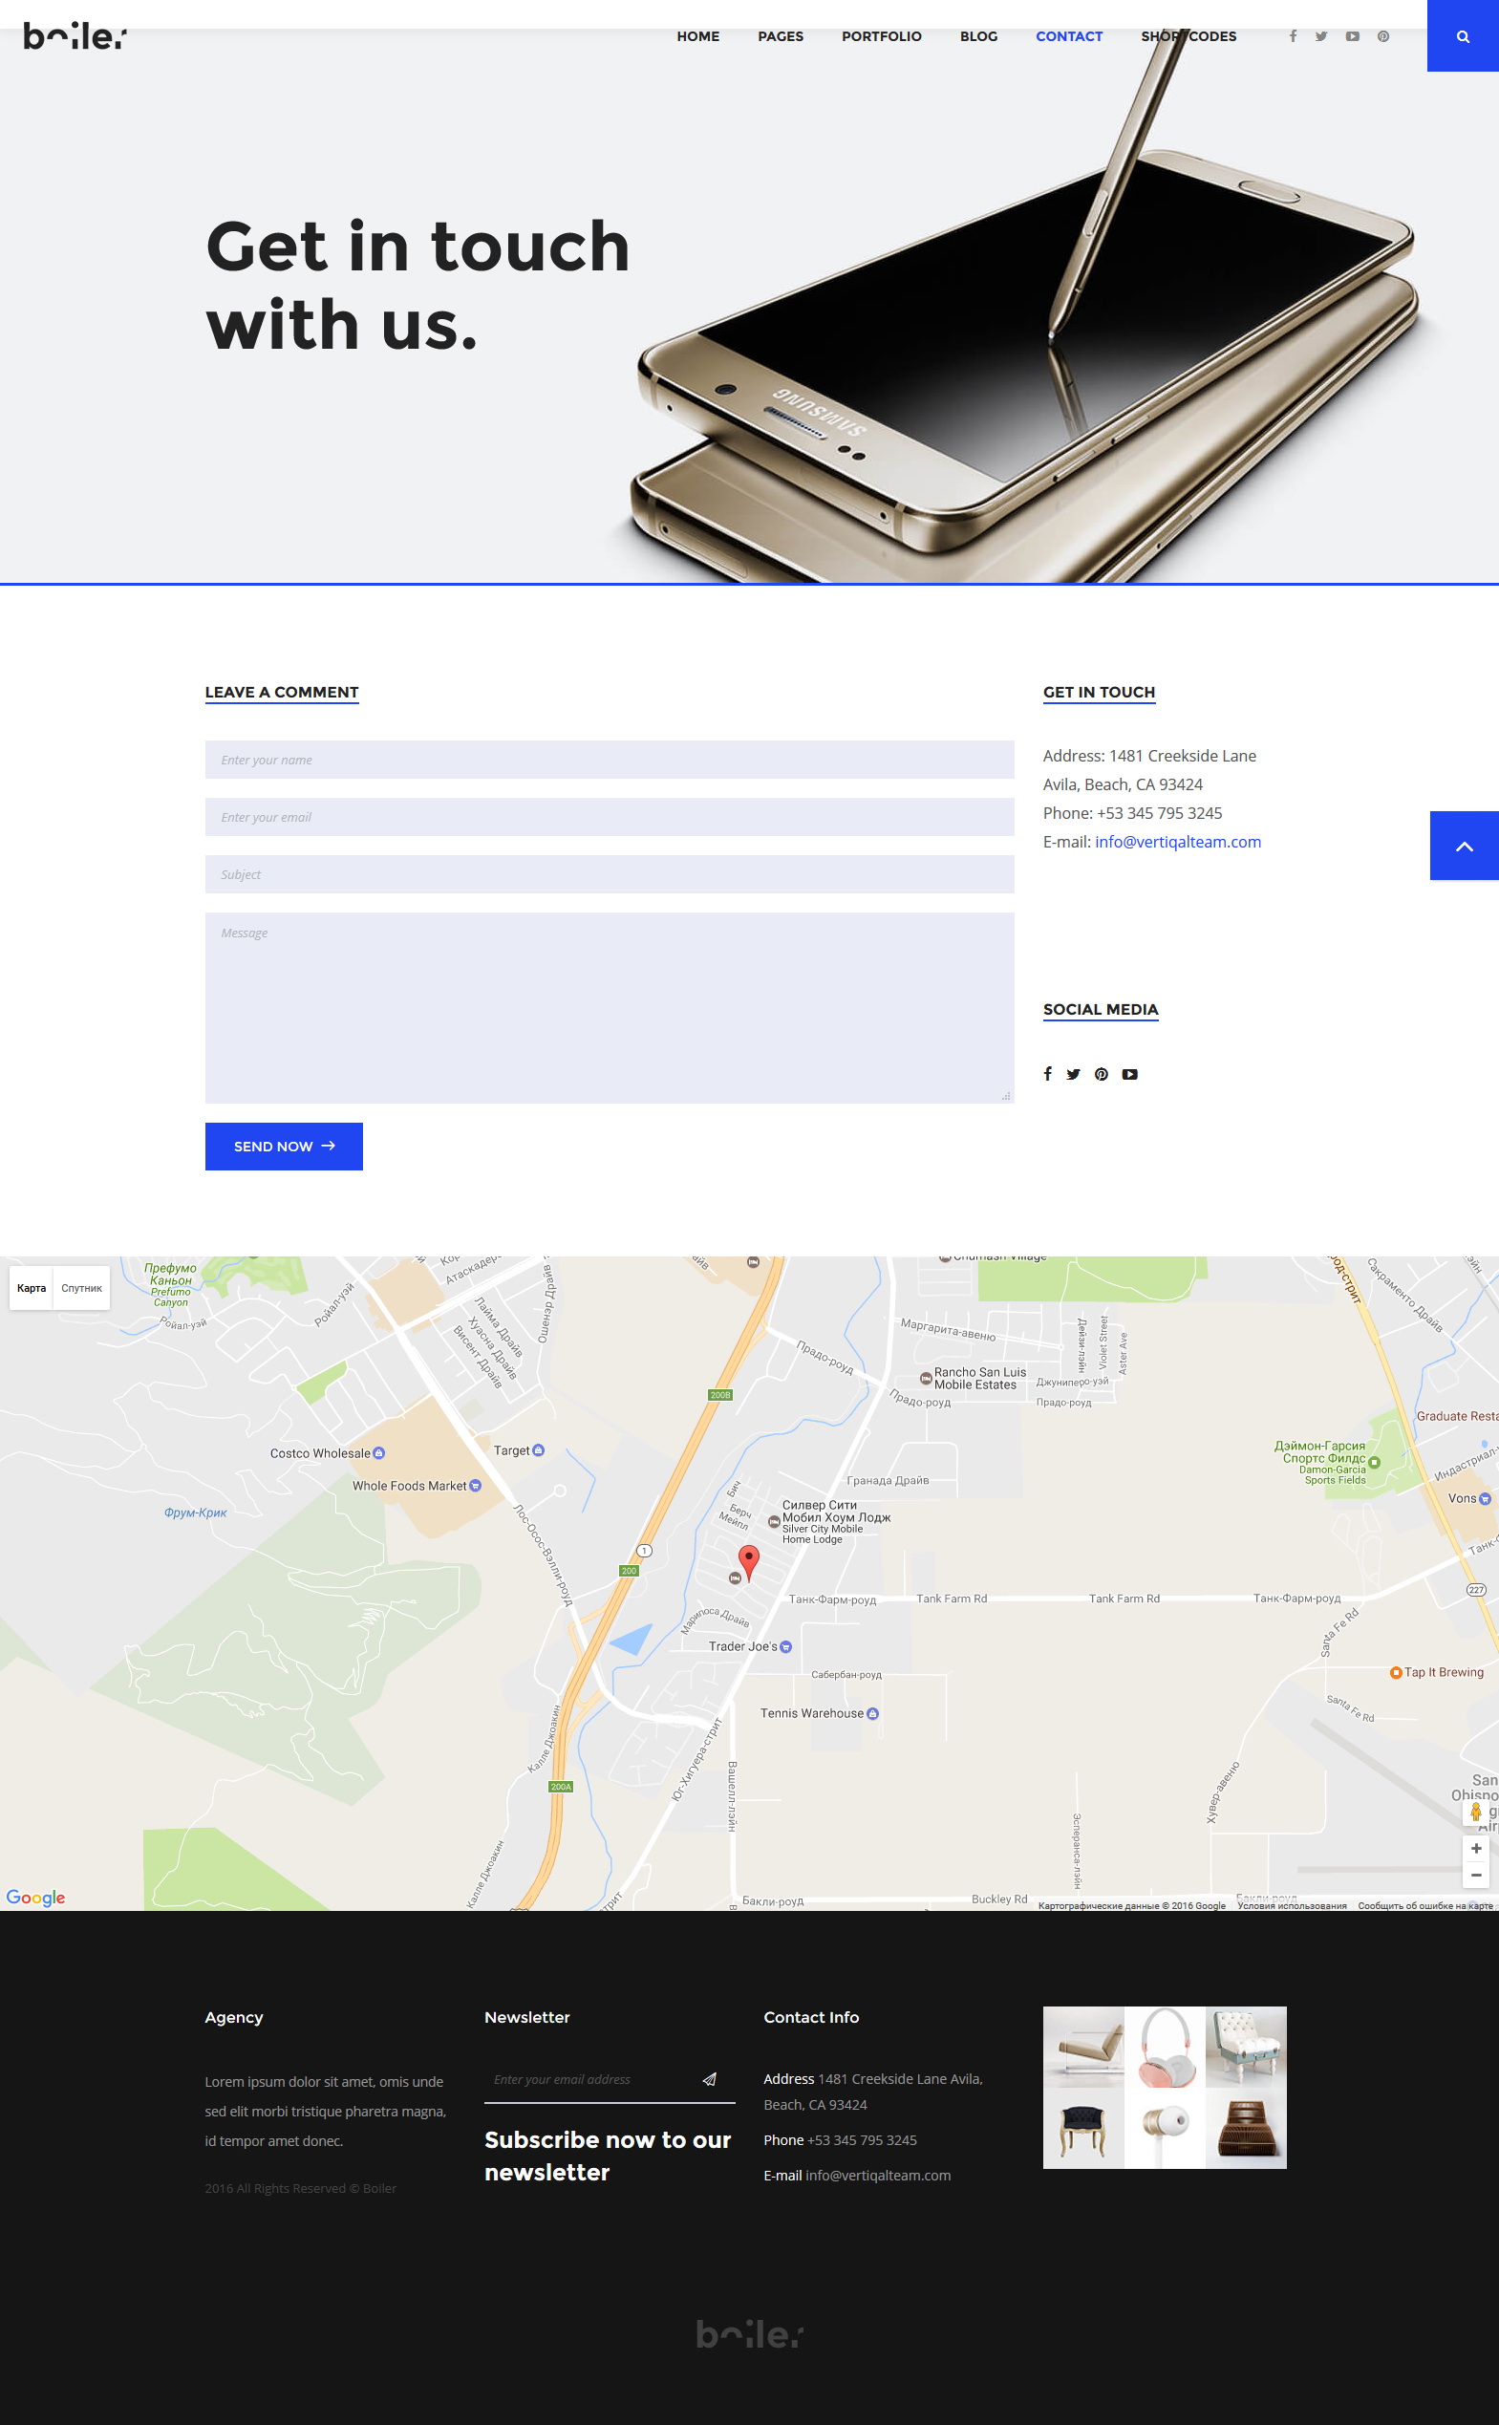Open the brown wooden seat footer thumbnail
Viewport: 1499px width, 2425px height.
click(x=1246, y=2129)
